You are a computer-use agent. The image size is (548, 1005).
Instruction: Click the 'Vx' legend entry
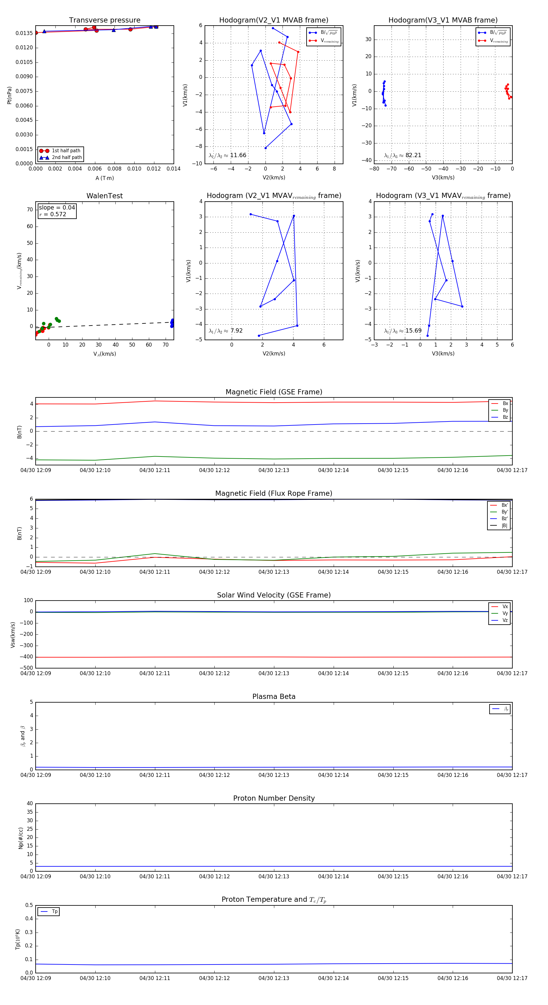click(500, 607)
